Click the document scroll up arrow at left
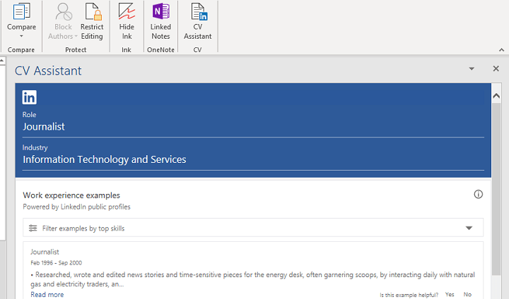509x299 pixels. (x=2, y=61)
